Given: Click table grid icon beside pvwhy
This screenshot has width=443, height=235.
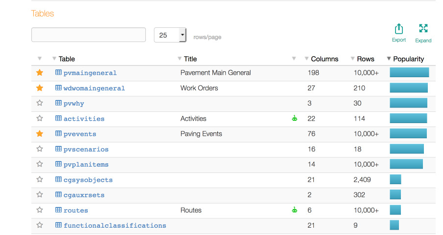Looking at the screenshot, I should tap(58, 103).
